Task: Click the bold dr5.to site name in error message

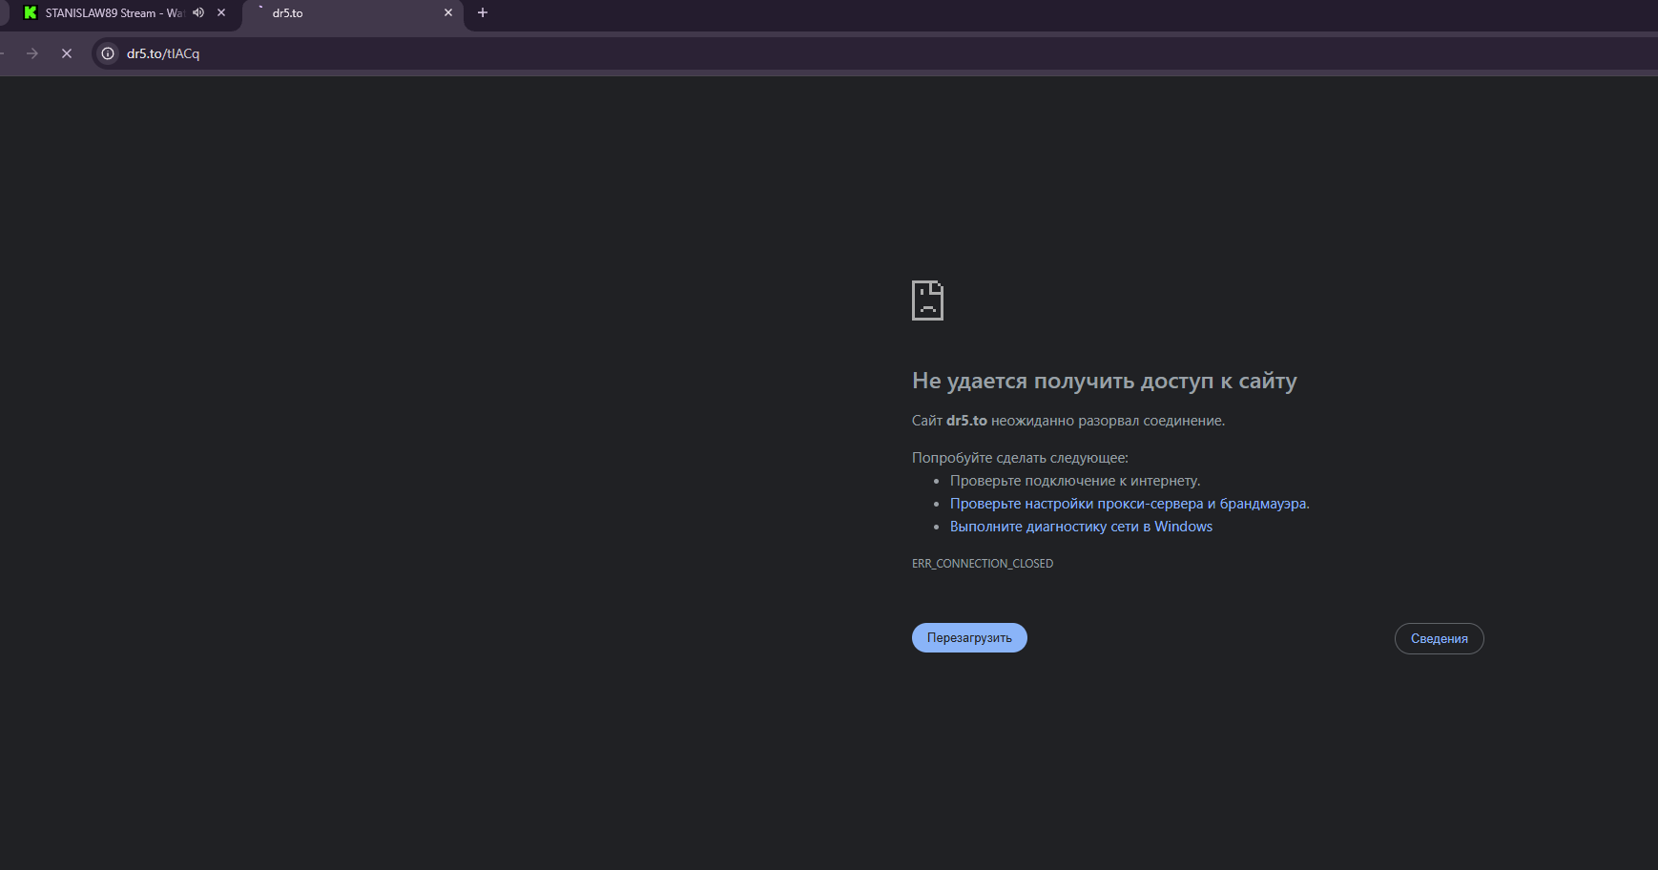Action: coord(965,420)
